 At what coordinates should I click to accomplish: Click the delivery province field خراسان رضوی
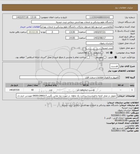(x=100, y=43)
